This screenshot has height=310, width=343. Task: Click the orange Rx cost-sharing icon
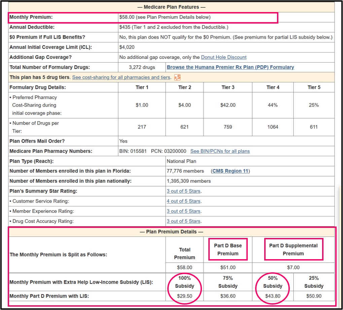(x=178, y=77)
